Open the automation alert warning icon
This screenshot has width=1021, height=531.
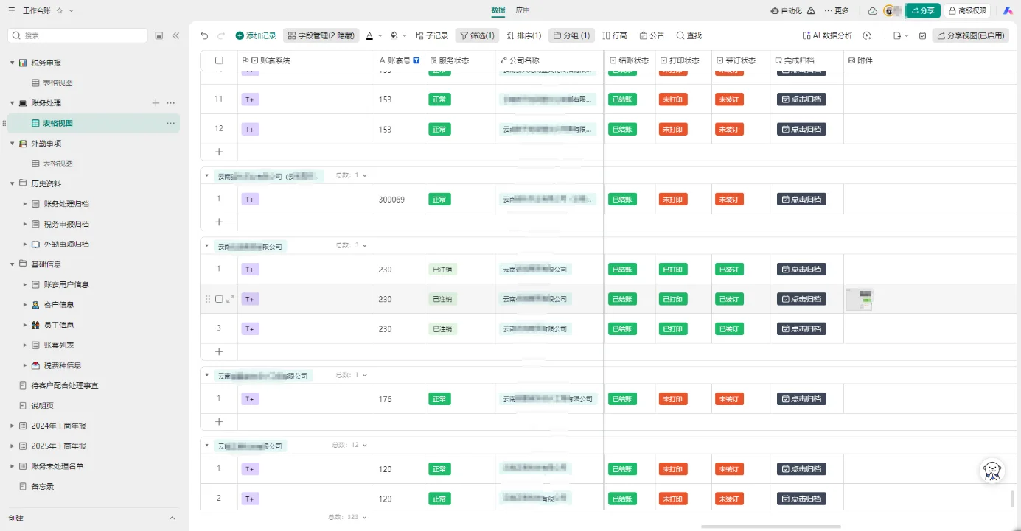(811, 11)
